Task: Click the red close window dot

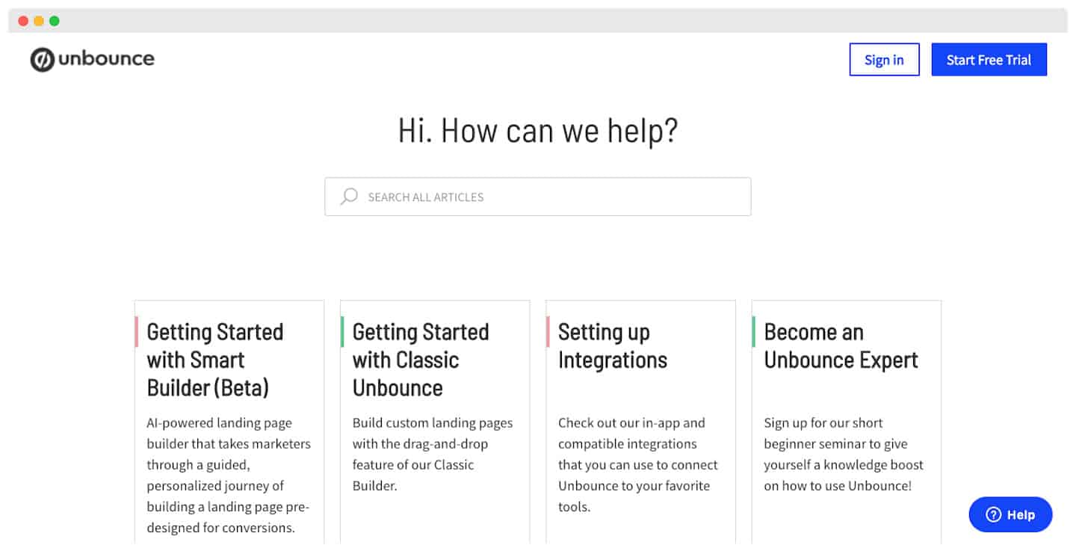Action: click(23, 21)
